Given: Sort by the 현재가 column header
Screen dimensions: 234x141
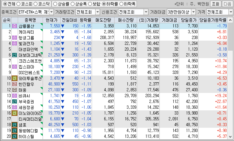Looking at the screenshot, I should point(52,20).
